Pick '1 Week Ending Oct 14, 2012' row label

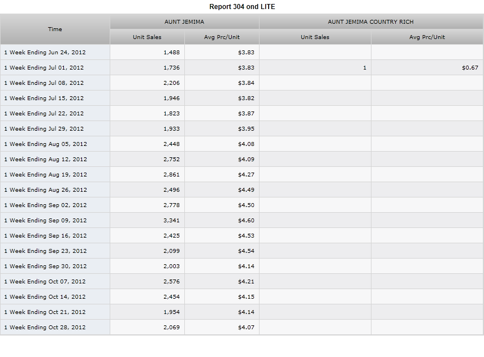tap(55, 297)
